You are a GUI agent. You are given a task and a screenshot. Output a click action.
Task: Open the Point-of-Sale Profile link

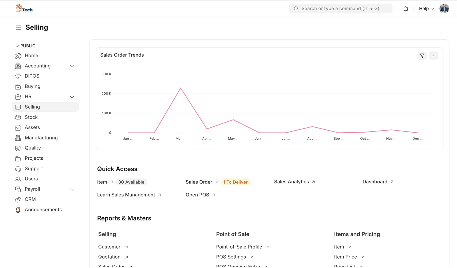239,247
